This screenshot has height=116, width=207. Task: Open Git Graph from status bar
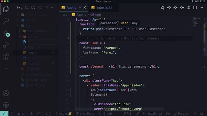click(105, 113)
